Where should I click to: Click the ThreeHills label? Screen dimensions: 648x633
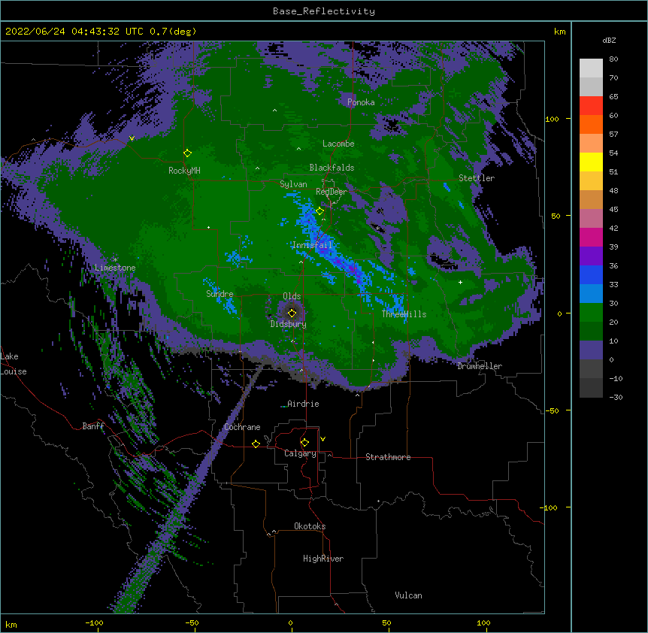click(404, 314)
